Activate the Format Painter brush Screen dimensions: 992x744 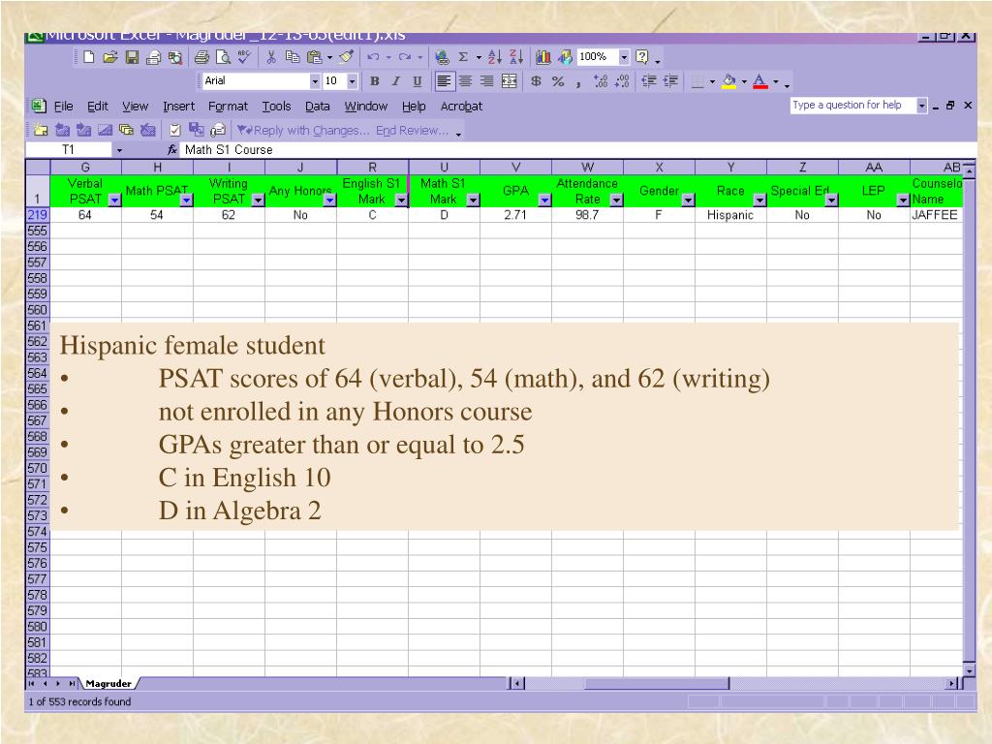(346, 57)
